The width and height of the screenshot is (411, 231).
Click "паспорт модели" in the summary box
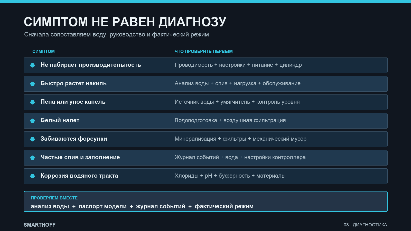(x=102, y=206)
